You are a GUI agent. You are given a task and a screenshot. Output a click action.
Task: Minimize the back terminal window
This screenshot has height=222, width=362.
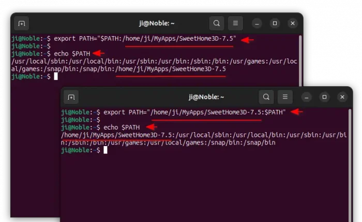(x=257, y=23)
